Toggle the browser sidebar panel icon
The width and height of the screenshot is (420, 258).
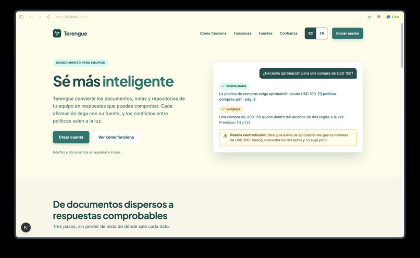[21, 17]
